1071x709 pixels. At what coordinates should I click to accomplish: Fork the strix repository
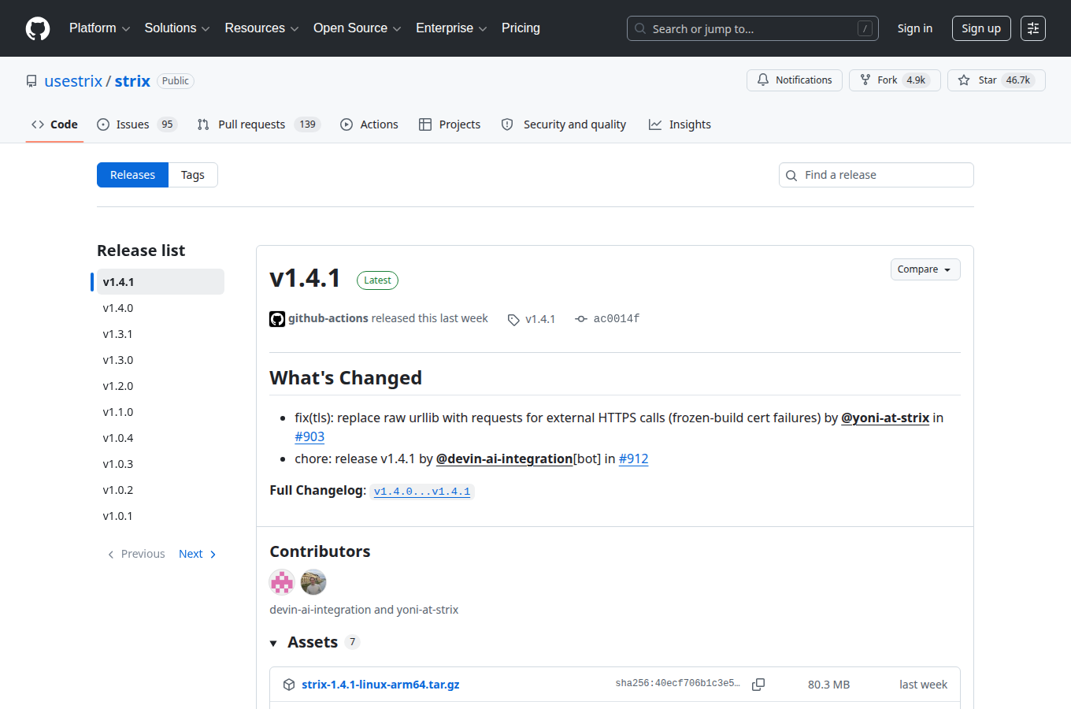tap(895, 80)
